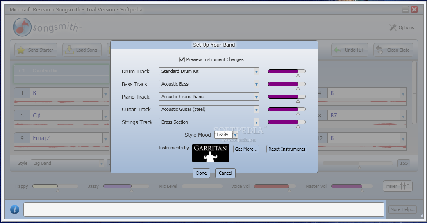Click the Mic Level meter
427x223 pixels.
202,186
